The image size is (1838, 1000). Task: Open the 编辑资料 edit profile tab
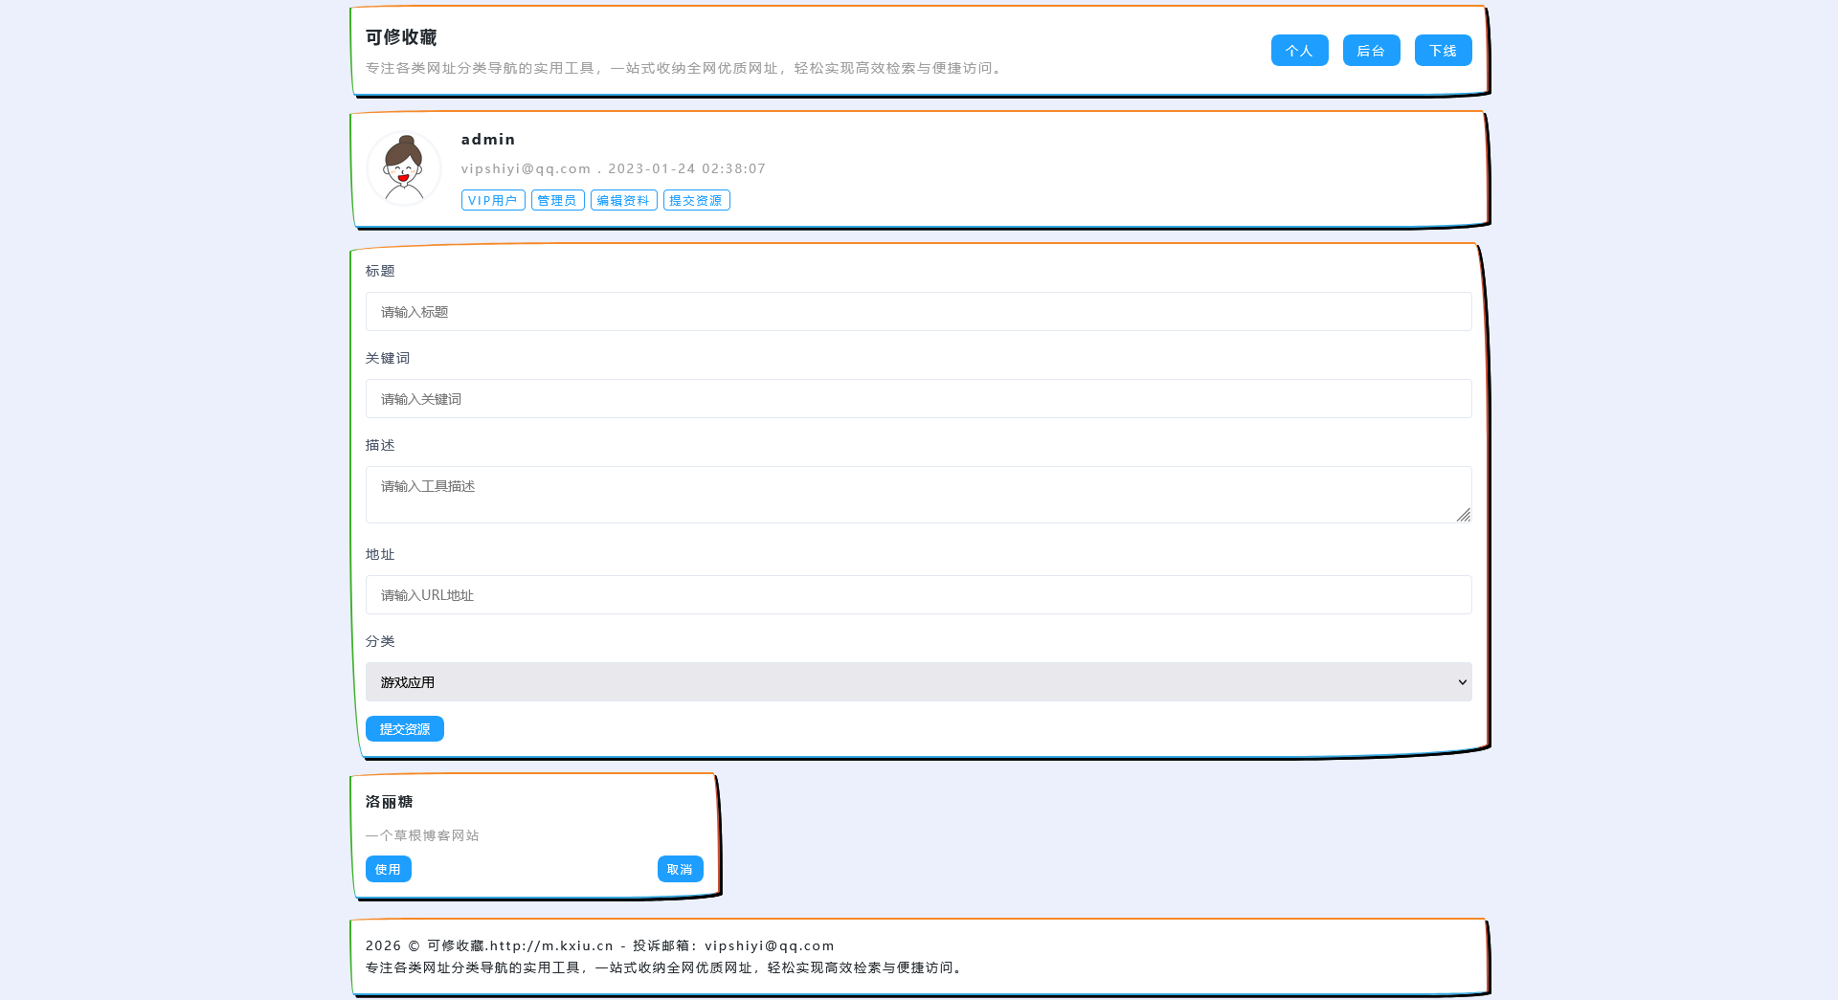pos(623,200)
